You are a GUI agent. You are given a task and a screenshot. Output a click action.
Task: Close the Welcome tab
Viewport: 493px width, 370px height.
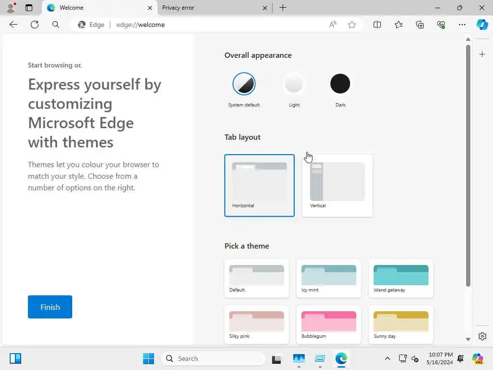point(150,8)
